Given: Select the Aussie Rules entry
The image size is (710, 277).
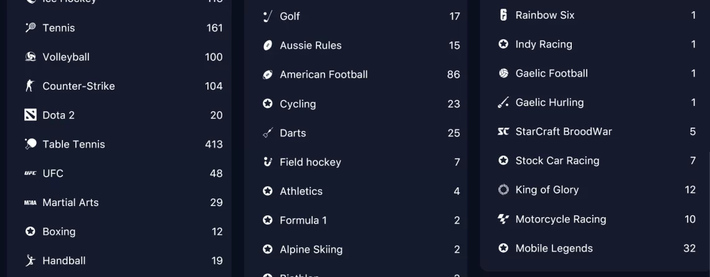Looking at the screenshot, I should coord(361,45).
